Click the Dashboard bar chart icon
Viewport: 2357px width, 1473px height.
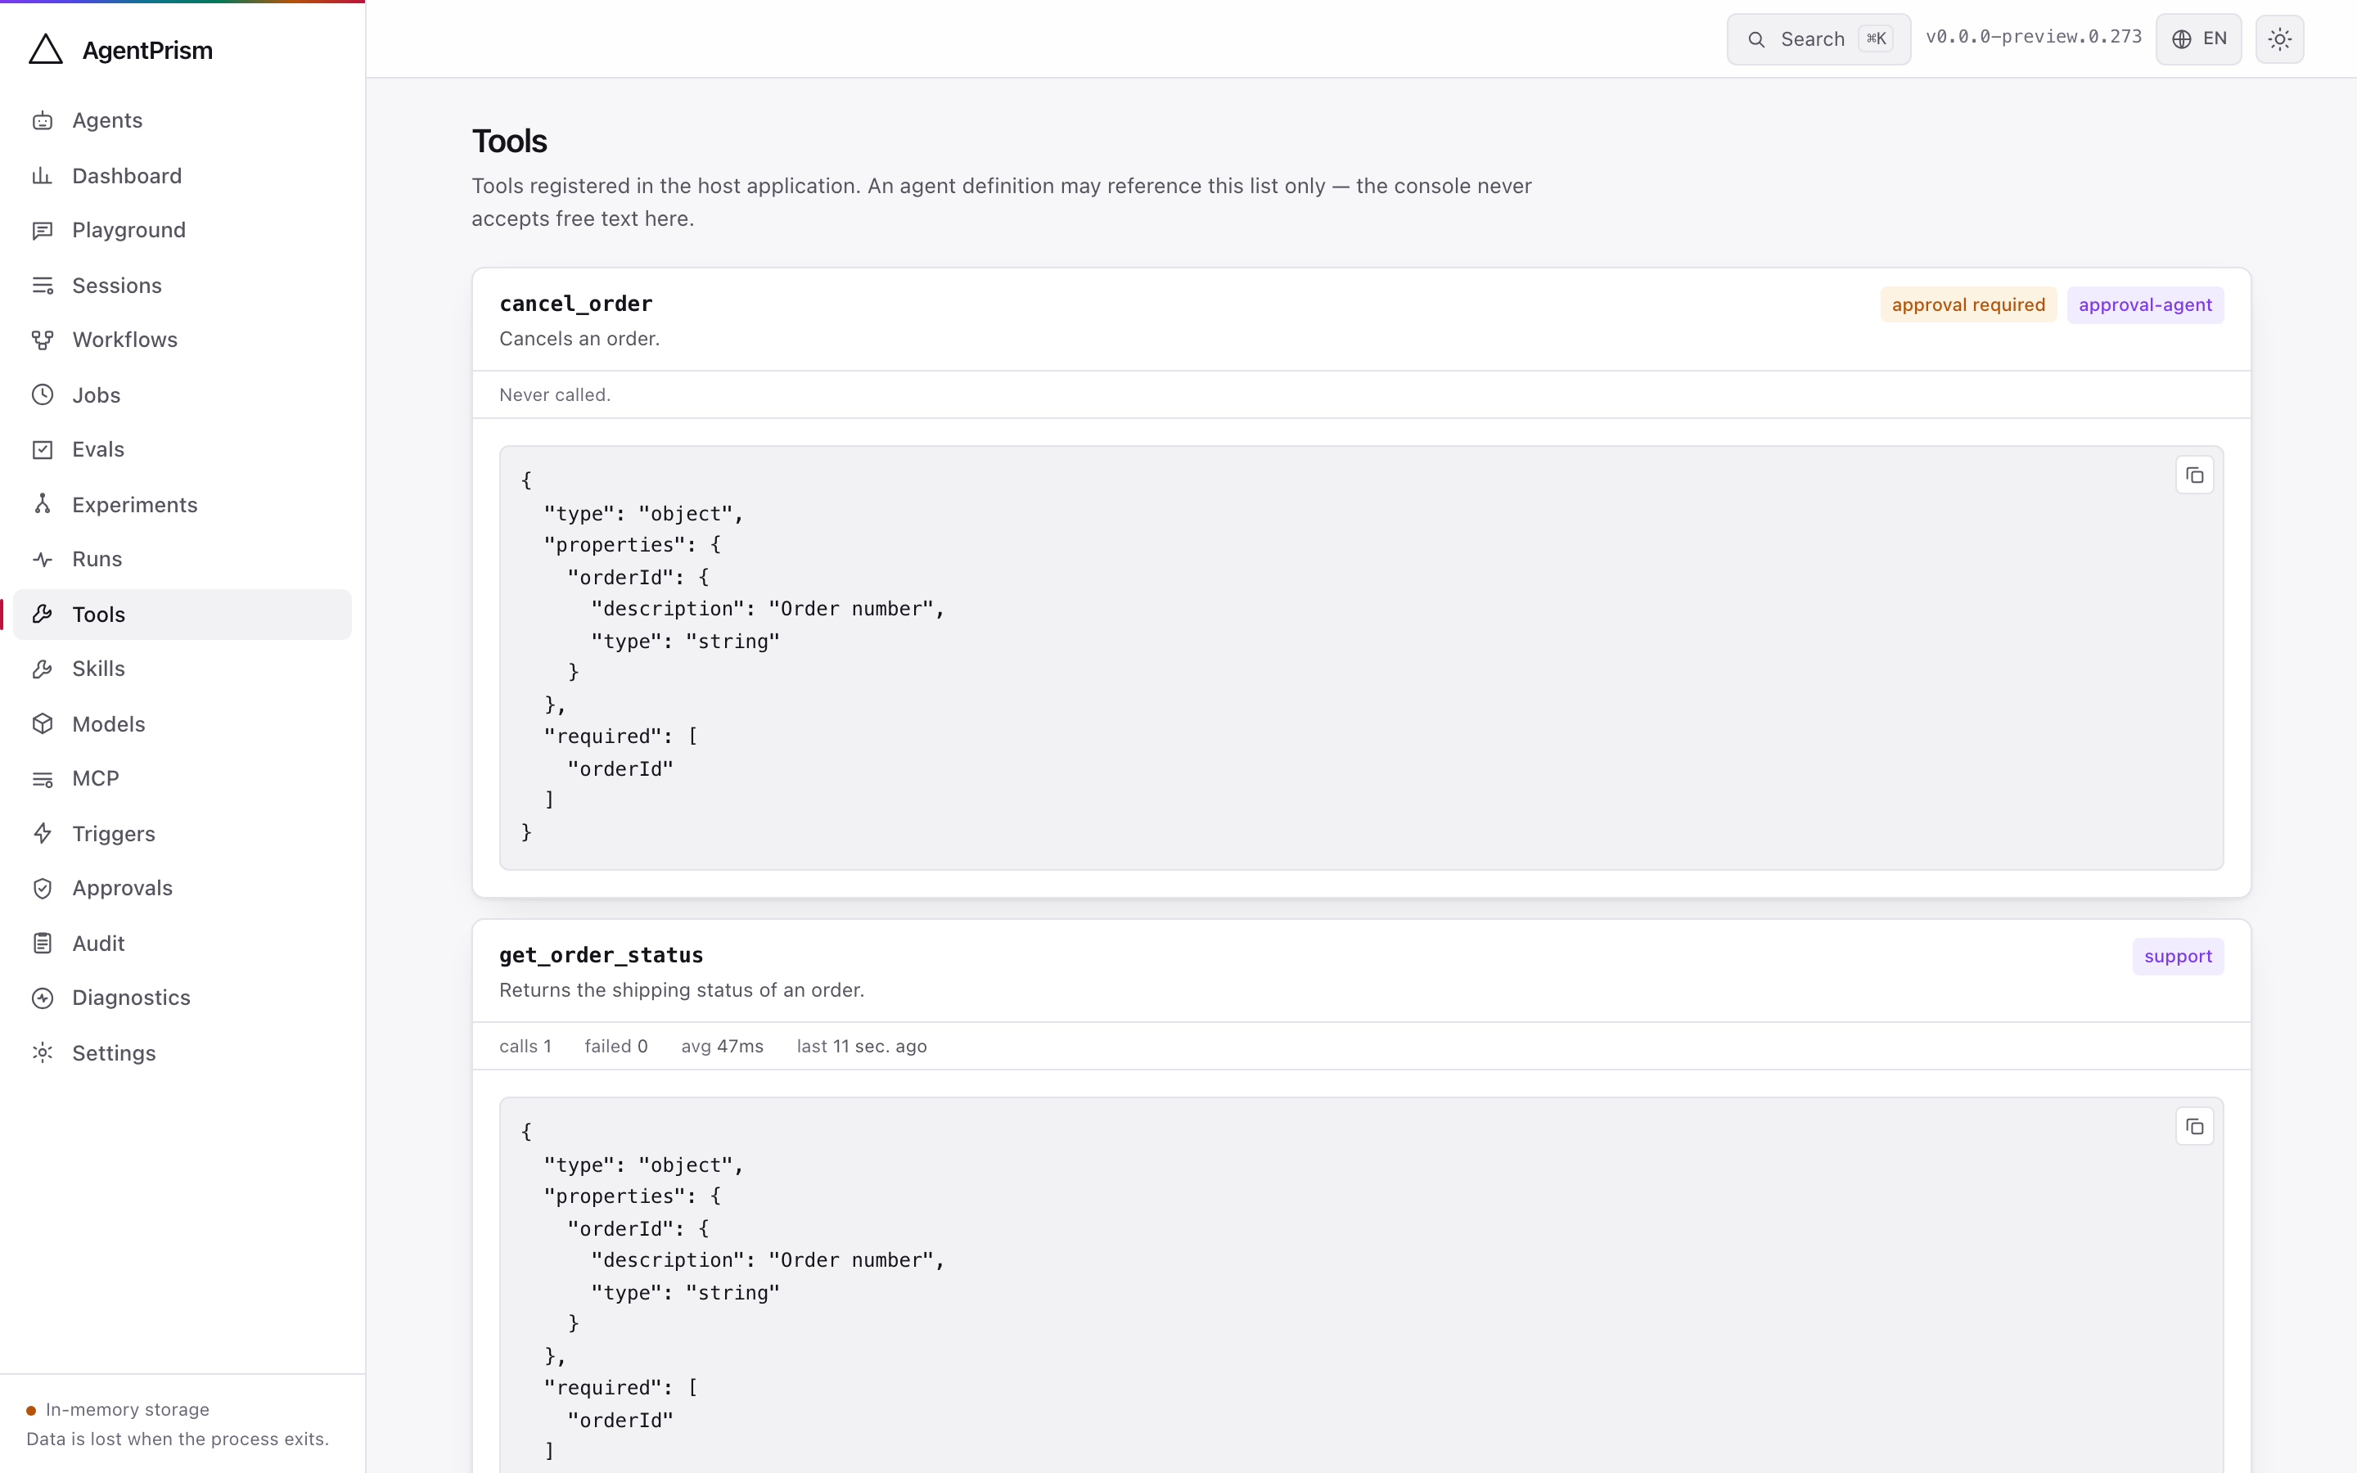[x=42, y=176]
